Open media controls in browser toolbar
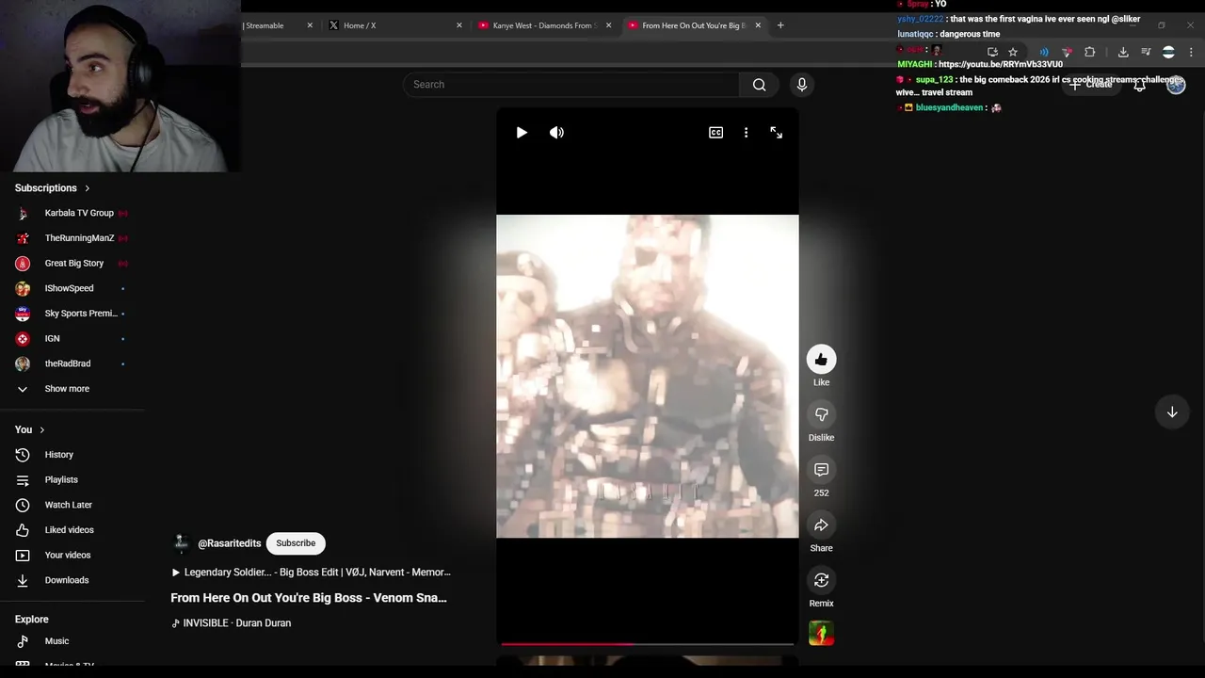Image resolution: width=1205 pixels, height=678 pixels. (x=1146, y=52)
